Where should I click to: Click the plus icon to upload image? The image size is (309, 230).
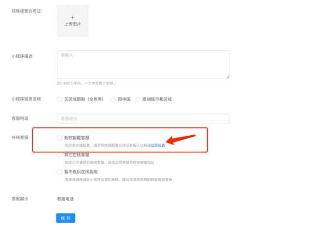(72, 17)
